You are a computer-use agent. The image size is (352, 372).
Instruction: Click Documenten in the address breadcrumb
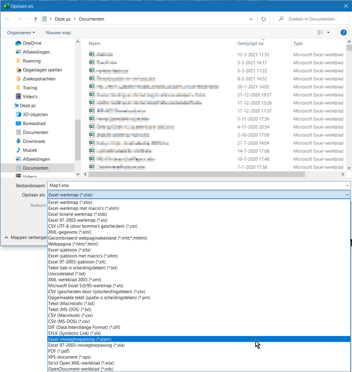point(92,19)
